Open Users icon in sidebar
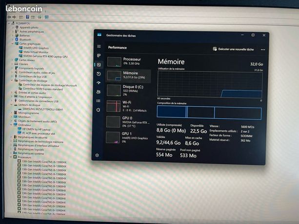 pos(99,92)
